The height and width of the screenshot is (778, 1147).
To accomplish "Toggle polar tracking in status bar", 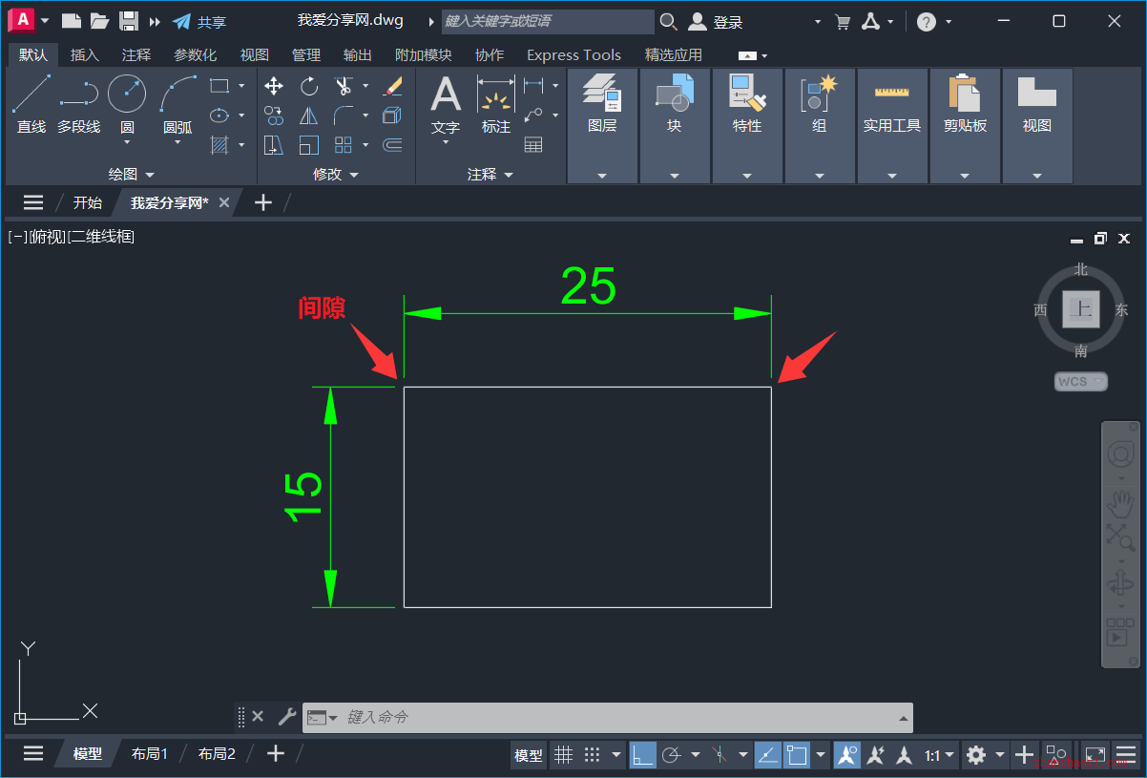I will 671,755.
